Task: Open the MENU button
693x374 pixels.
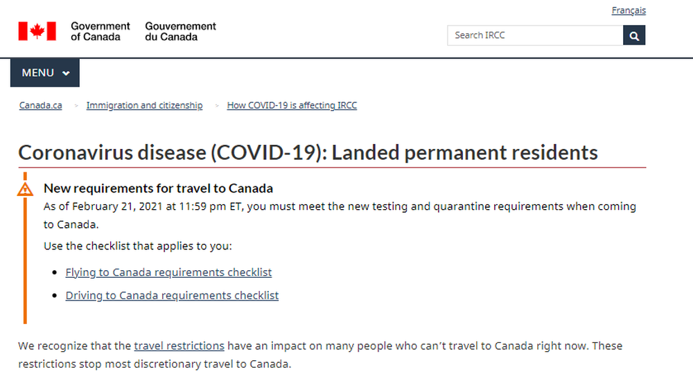Action: [45, 73]
